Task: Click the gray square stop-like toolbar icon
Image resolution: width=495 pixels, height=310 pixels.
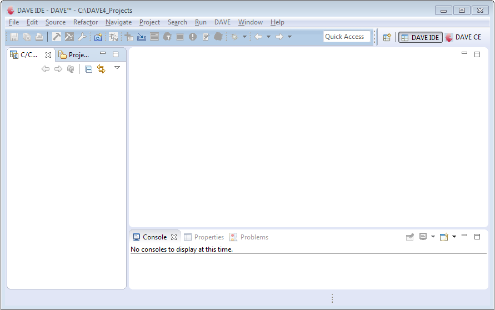Action: pos(180,37)
